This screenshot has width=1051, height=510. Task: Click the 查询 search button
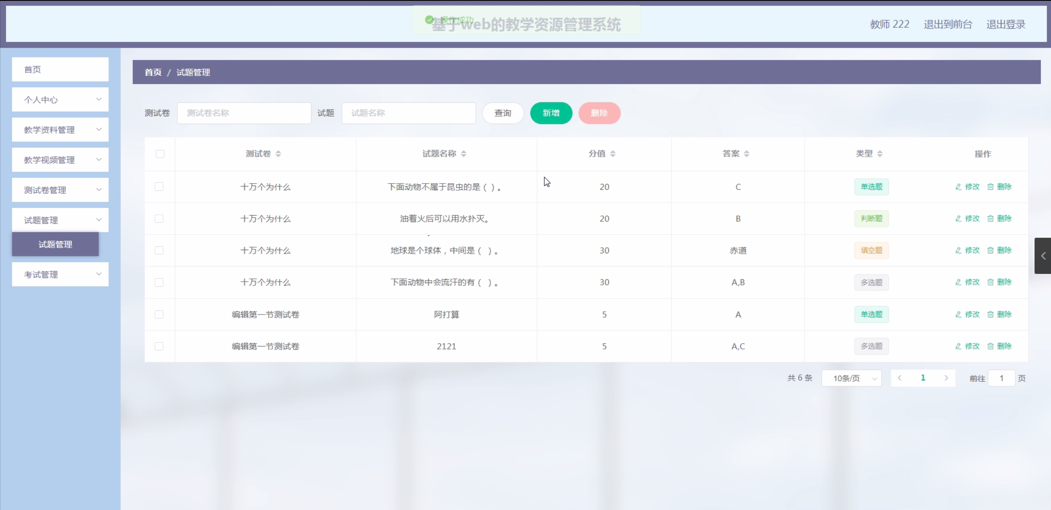[502, 113]
